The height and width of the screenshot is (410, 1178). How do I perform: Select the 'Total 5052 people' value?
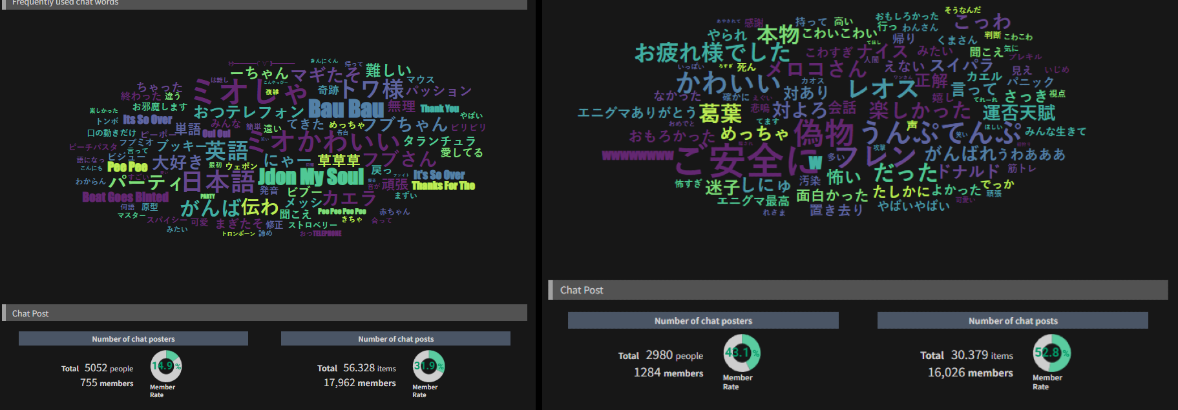tap(97, 368)
